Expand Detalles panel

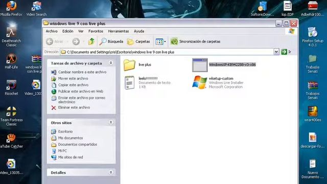tap(111, 172)
